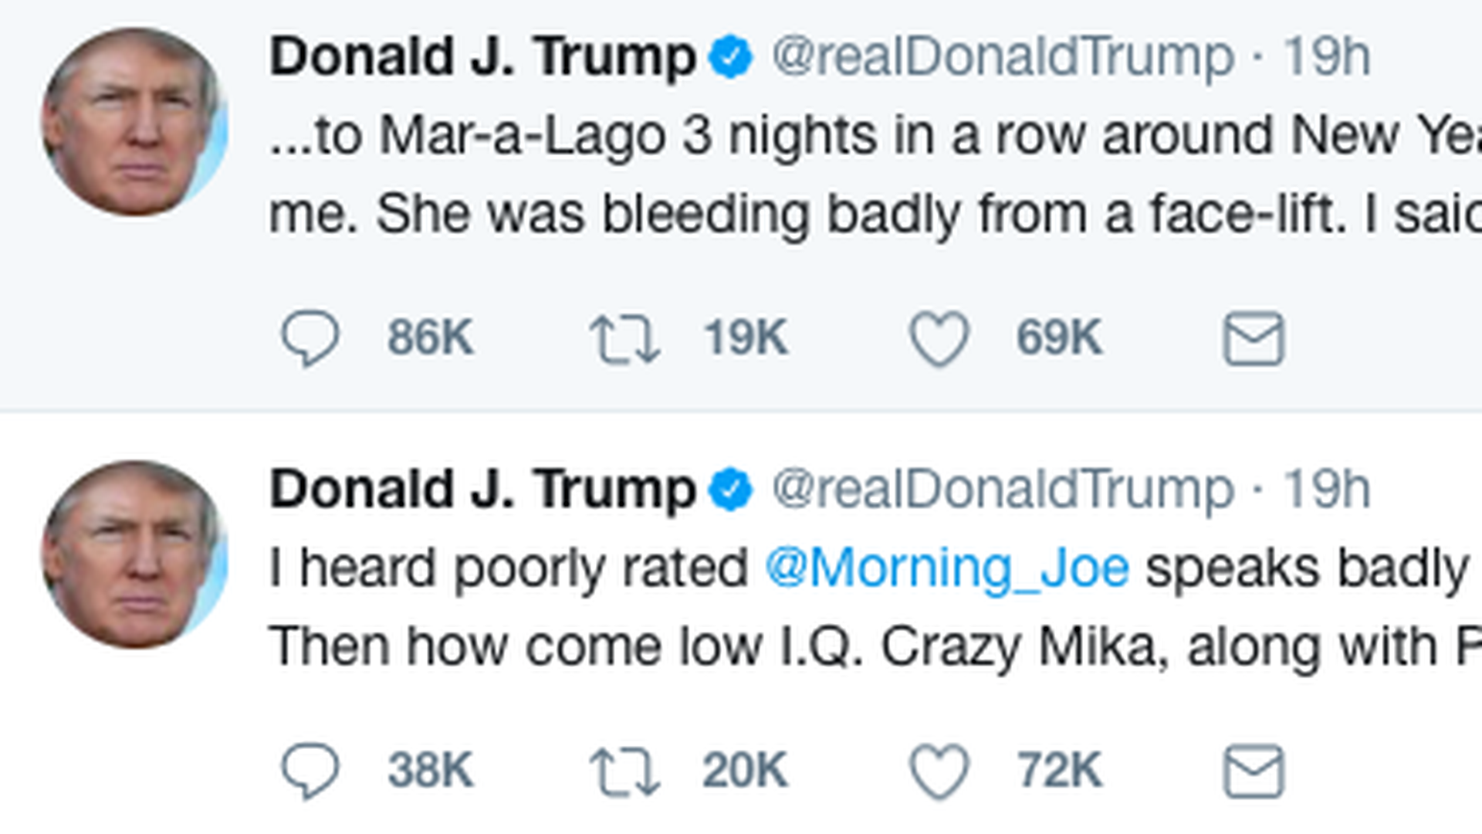Retweet the tweet with 20K retweets
Viewport: 1482px width, 834px height.
pos(624,771)
